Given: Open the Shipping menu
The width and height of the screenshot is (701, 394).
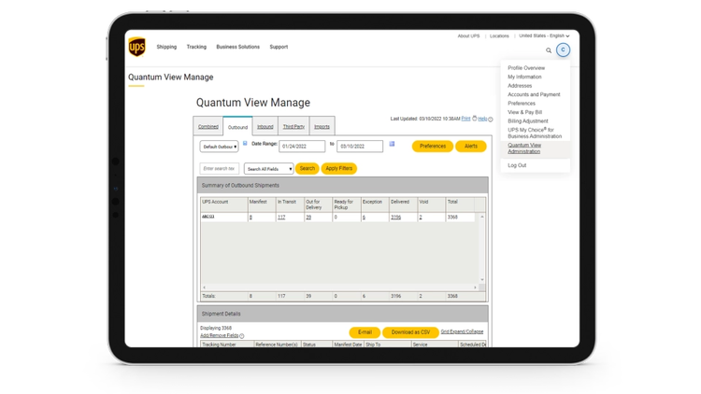Looking at the screenshot, I should (x=166, y=47).
